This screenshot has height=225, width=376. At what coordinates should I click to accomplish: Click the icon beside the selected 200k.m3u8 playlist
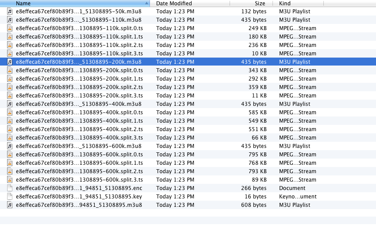click(x=10, y=62)
